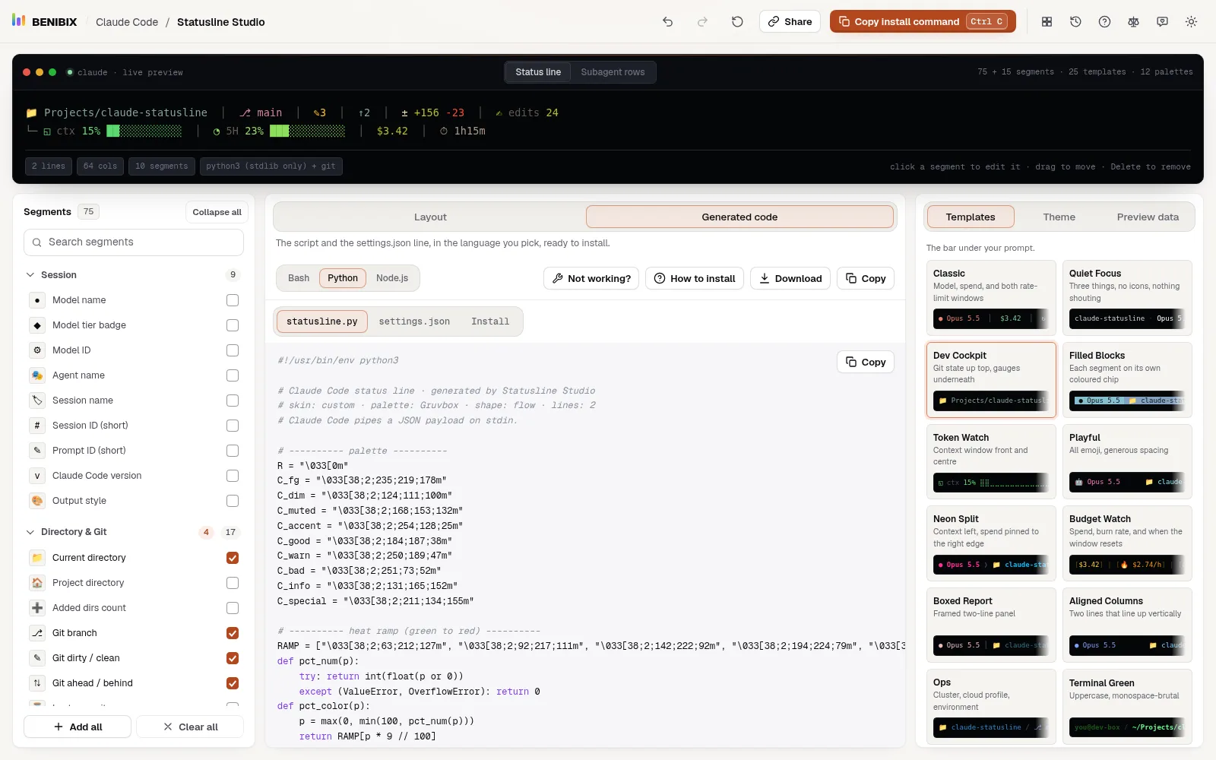This screenshot has width=1216, height=760.
Task: Click the Git branch segment icon
Action: point(37,633)
